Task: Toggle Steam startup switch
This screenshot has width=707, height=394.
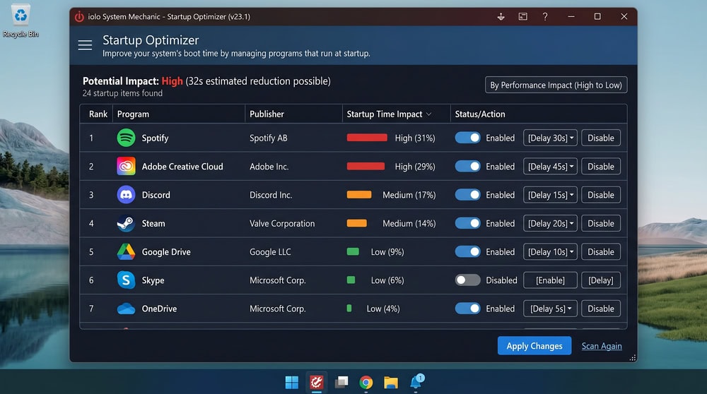Action: point(467,223)
